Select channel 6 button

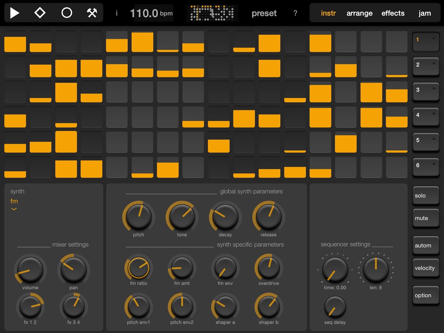pos(426,168)
